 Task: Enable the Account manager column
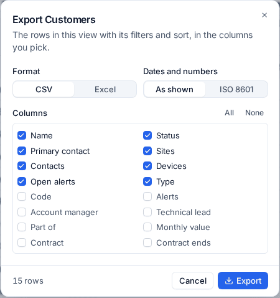tap(22, 212)
